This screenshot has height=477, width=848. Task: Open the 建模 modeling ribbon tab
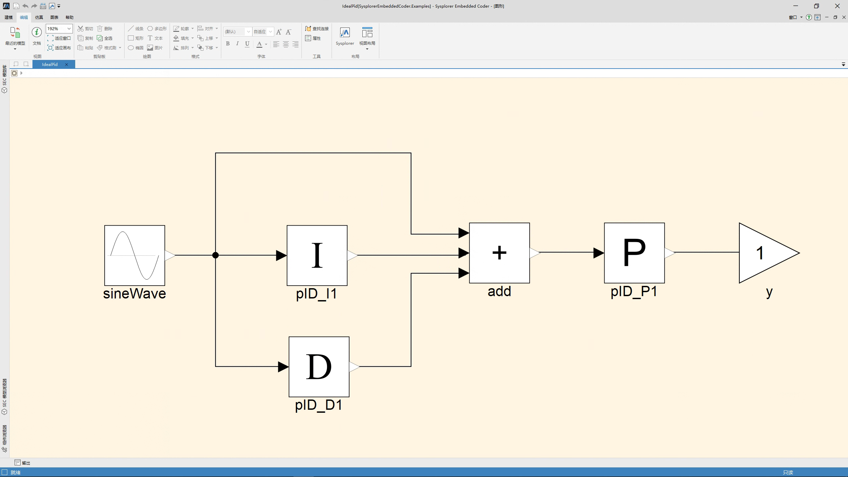(9, 18)
